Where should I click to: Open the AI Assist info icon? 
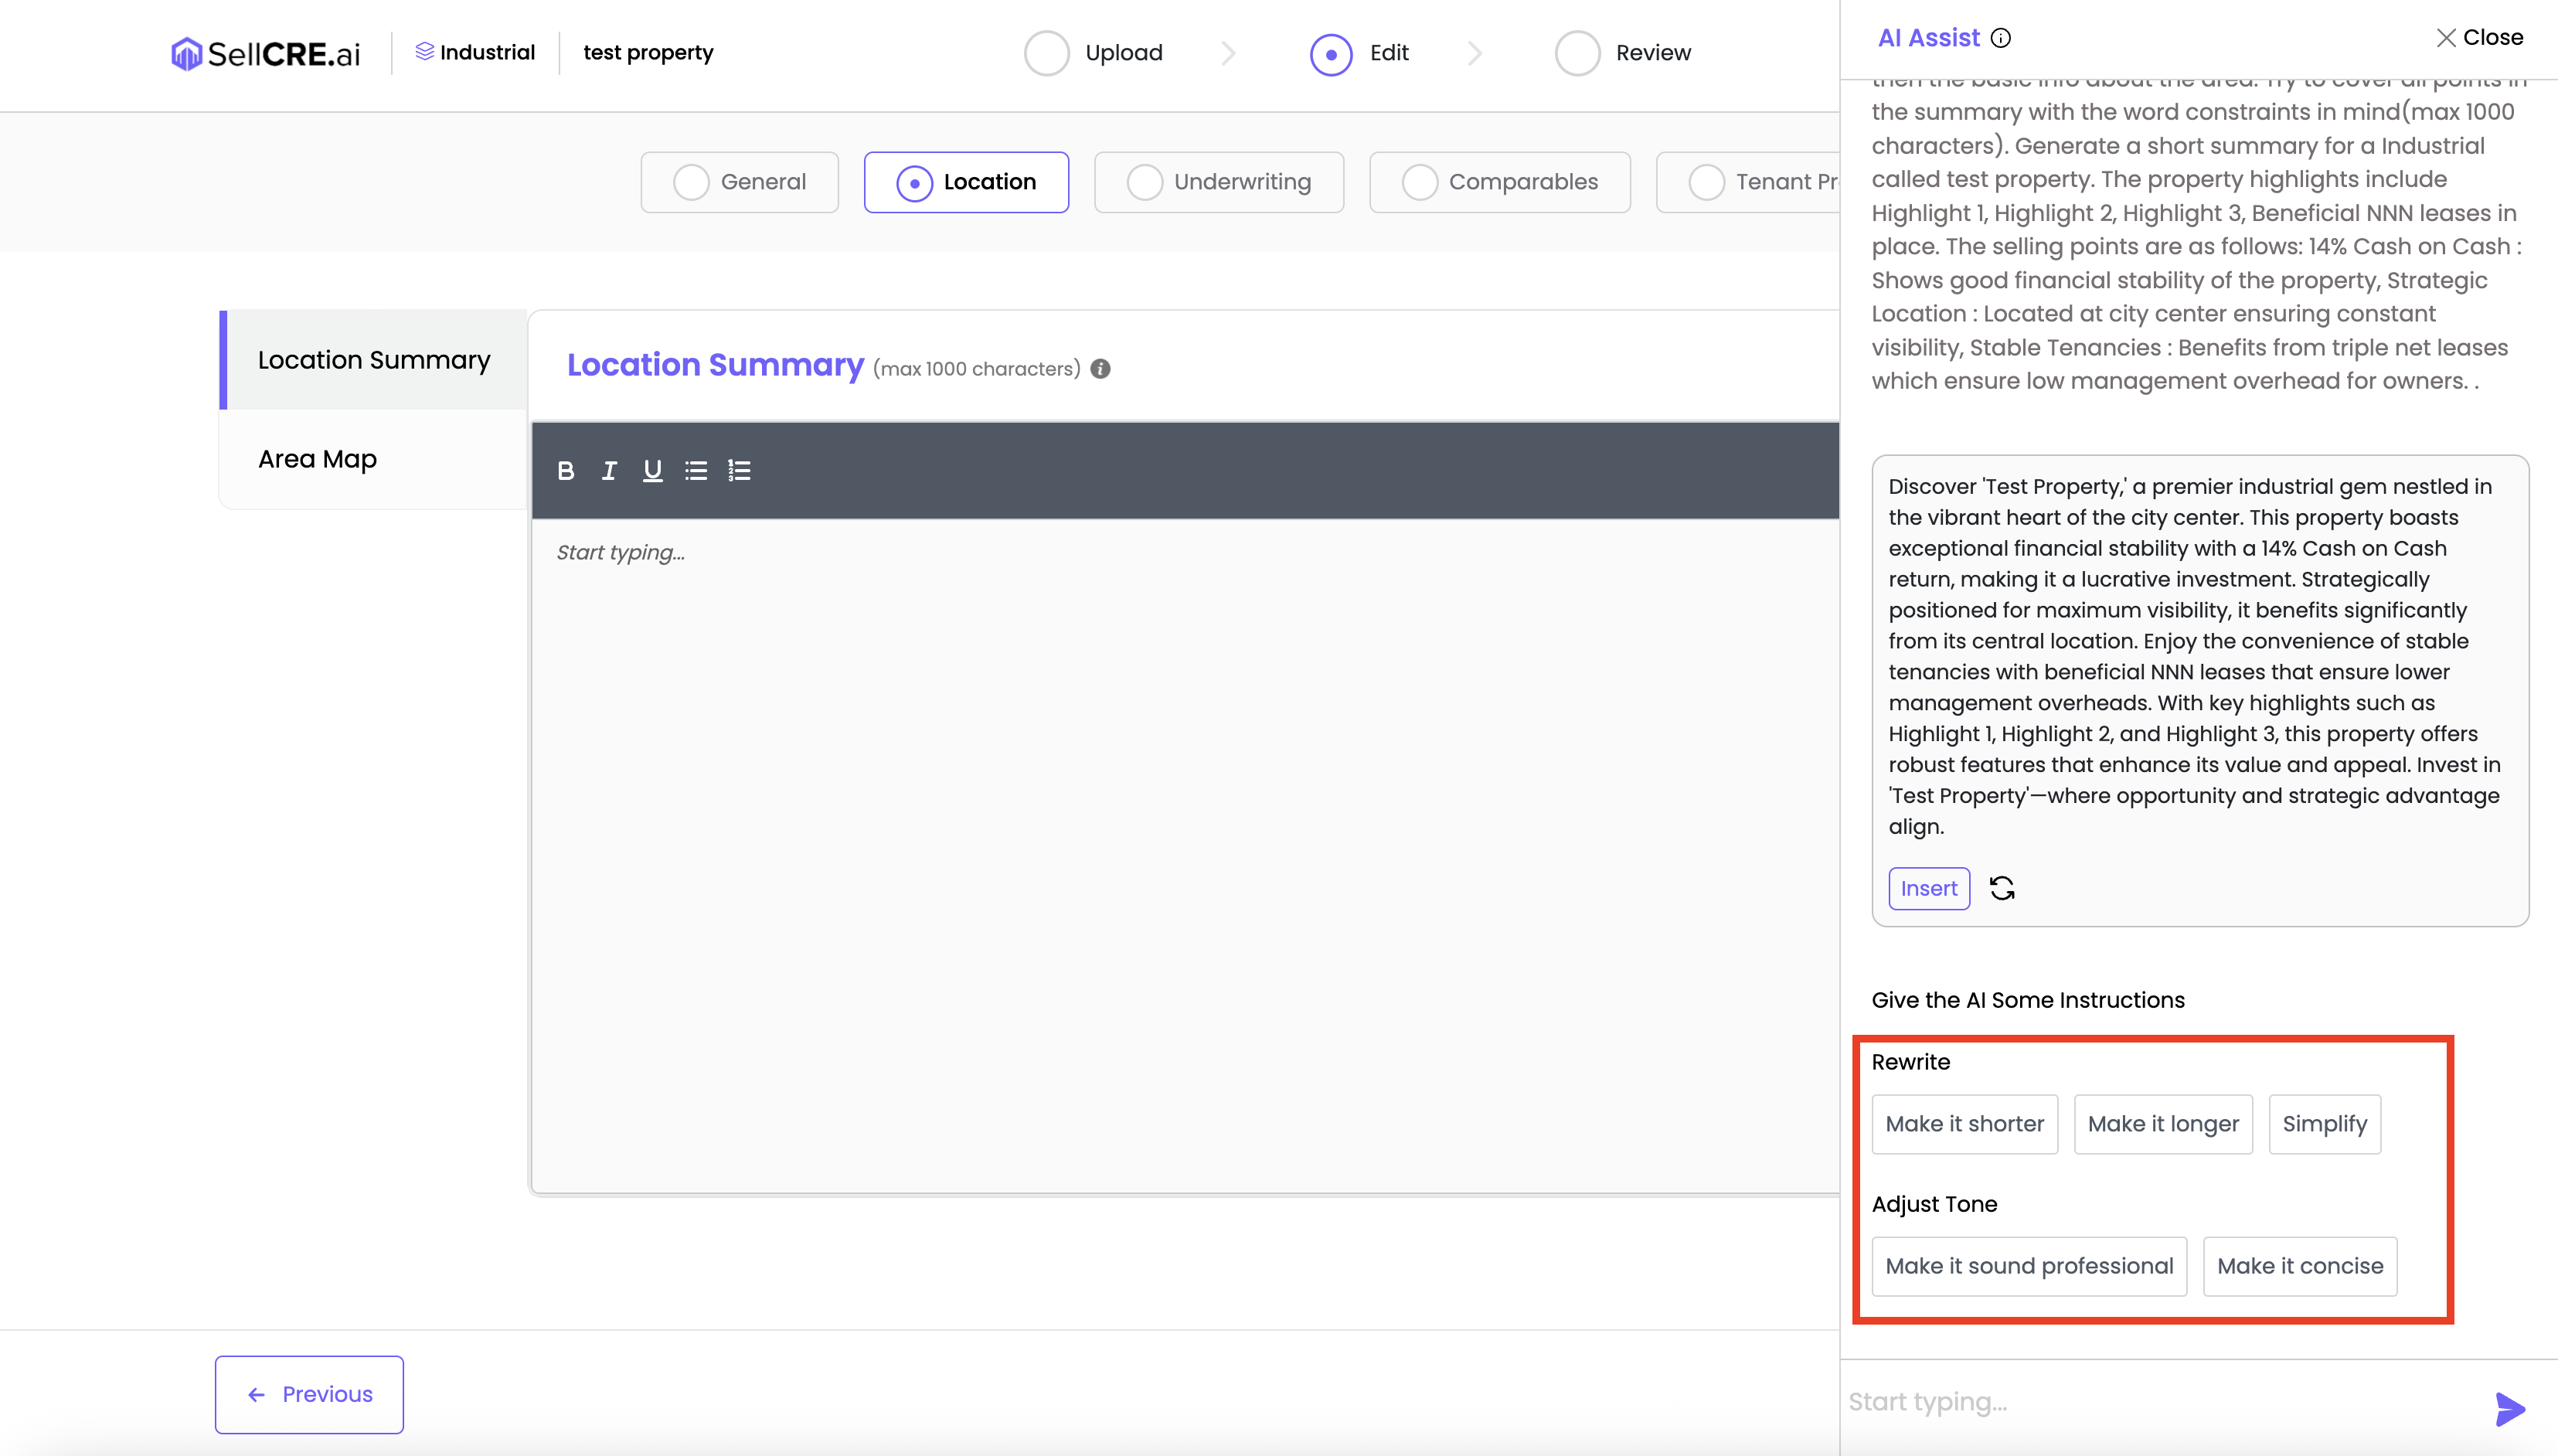click(2001, 38)
